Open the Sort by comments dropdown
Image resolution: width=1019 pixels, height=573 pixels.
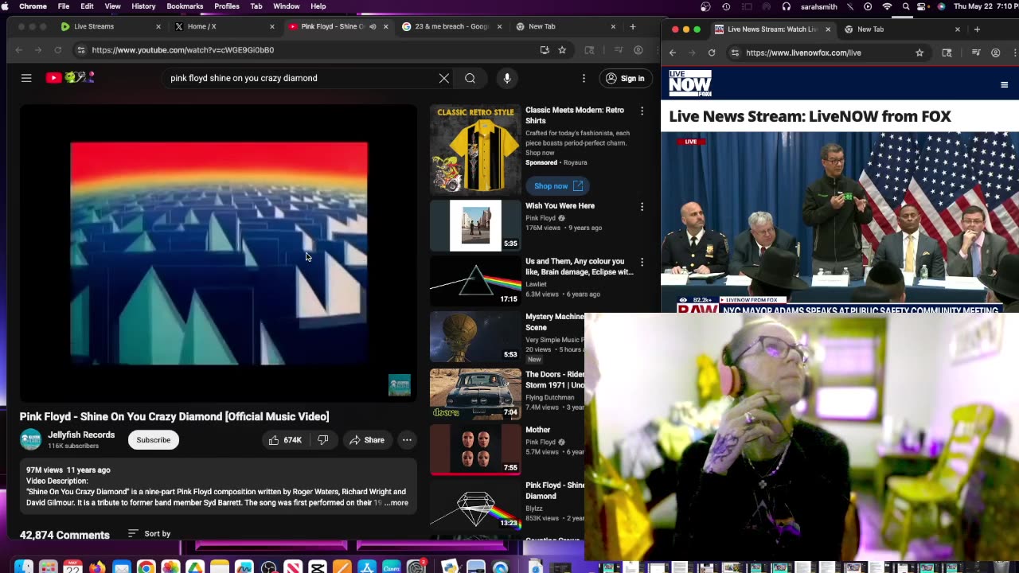point(149,533)
